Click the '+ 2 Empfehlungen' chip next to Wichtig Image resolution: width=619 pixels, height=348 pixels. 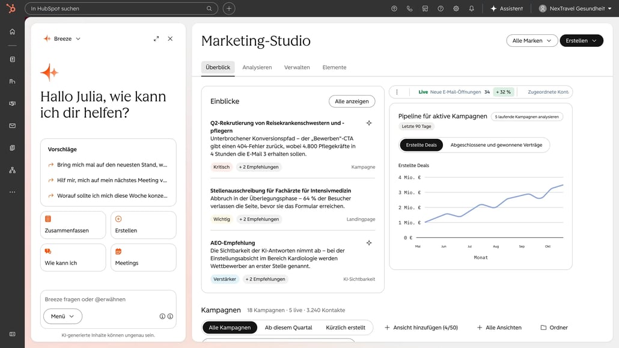tap(258, 219)
